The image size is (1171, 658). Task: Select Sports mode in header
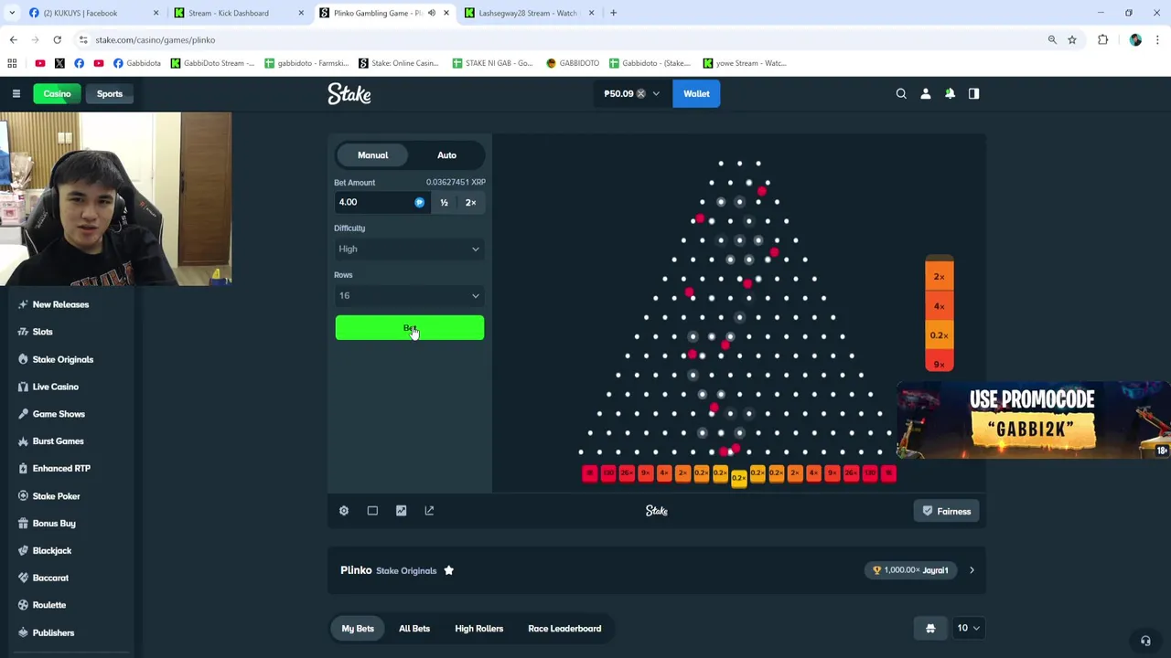pos(110,93)
